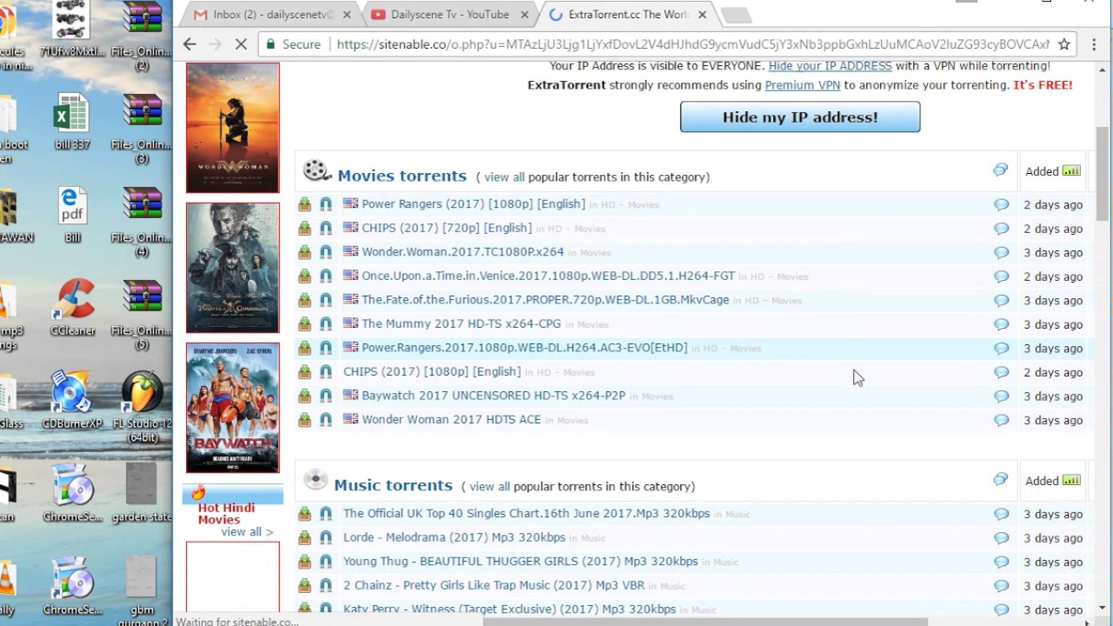The width and height of the screenshot is (1113, 626).
Task: Click the Baywatch movie poster
Action: point(233,408)
